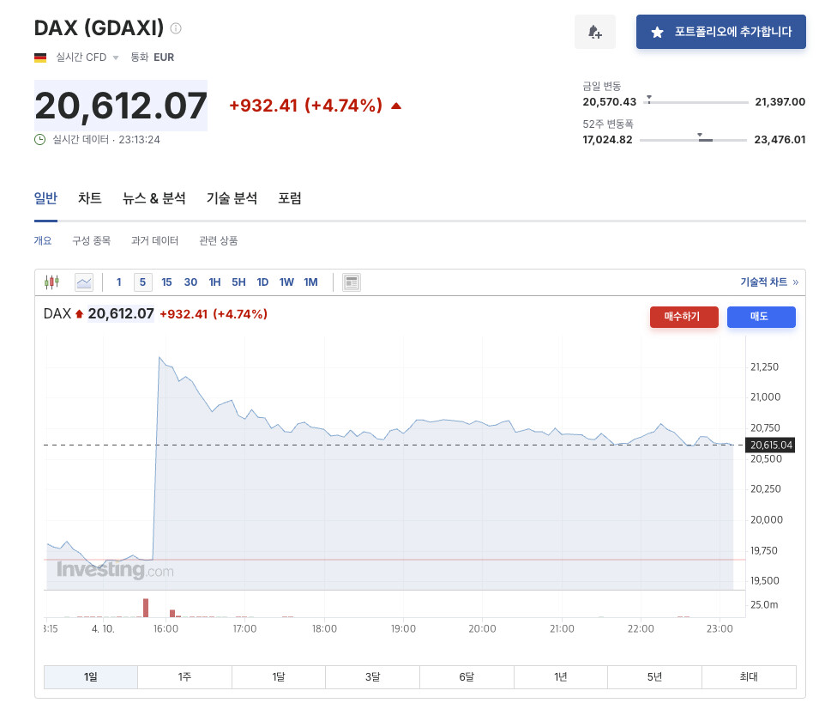The width and height of the screenshot is (831, 709).
Task: Click the red 매수하기 button
Action: coord(684,317)
